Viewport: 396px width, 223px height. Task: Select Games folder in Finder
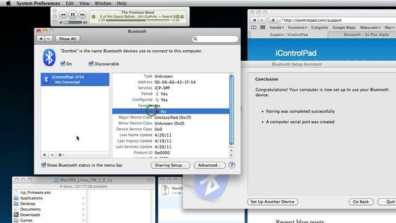tap(26, 221)
